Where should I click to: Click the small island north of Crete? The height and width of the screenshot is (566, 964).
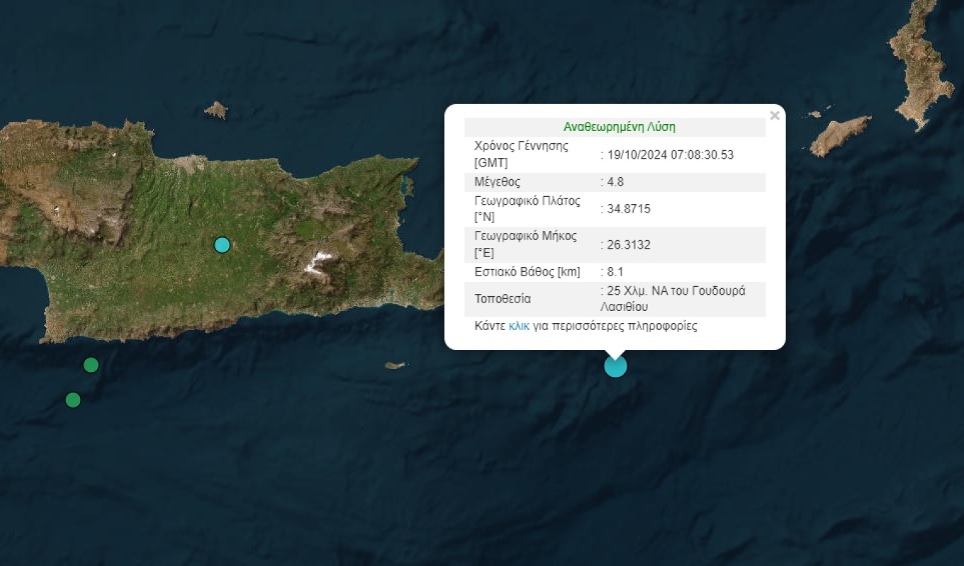click(216, 110)
